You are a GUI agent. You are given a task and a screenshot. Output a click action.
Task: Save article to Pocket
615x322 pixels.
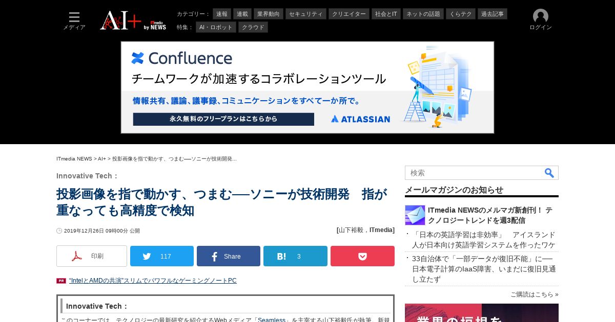(362, 256)
